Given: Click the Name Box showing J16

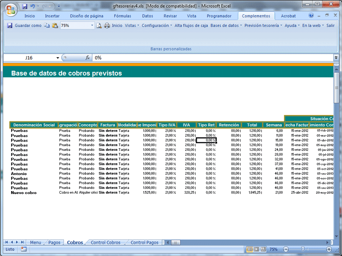Looking at the screenshot, I should pos(29,58).
